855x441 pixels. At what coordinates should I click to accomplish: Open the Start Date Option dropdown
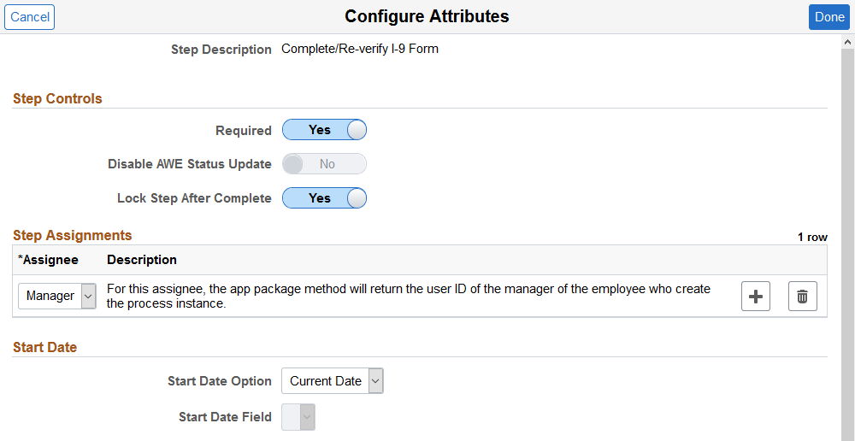coord(332,381)
